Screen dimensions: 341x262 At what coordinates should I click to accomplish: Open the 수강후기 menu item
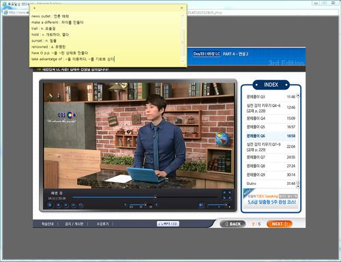(x=102, y=224)
